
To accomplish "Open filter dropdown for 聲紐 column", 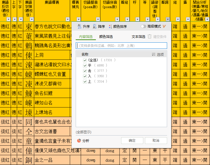I will tap(127, 19).
